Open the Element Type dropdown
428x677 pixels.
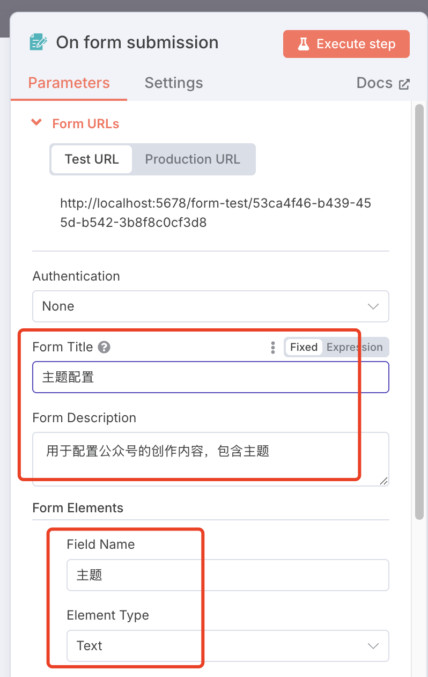point(228,646)
